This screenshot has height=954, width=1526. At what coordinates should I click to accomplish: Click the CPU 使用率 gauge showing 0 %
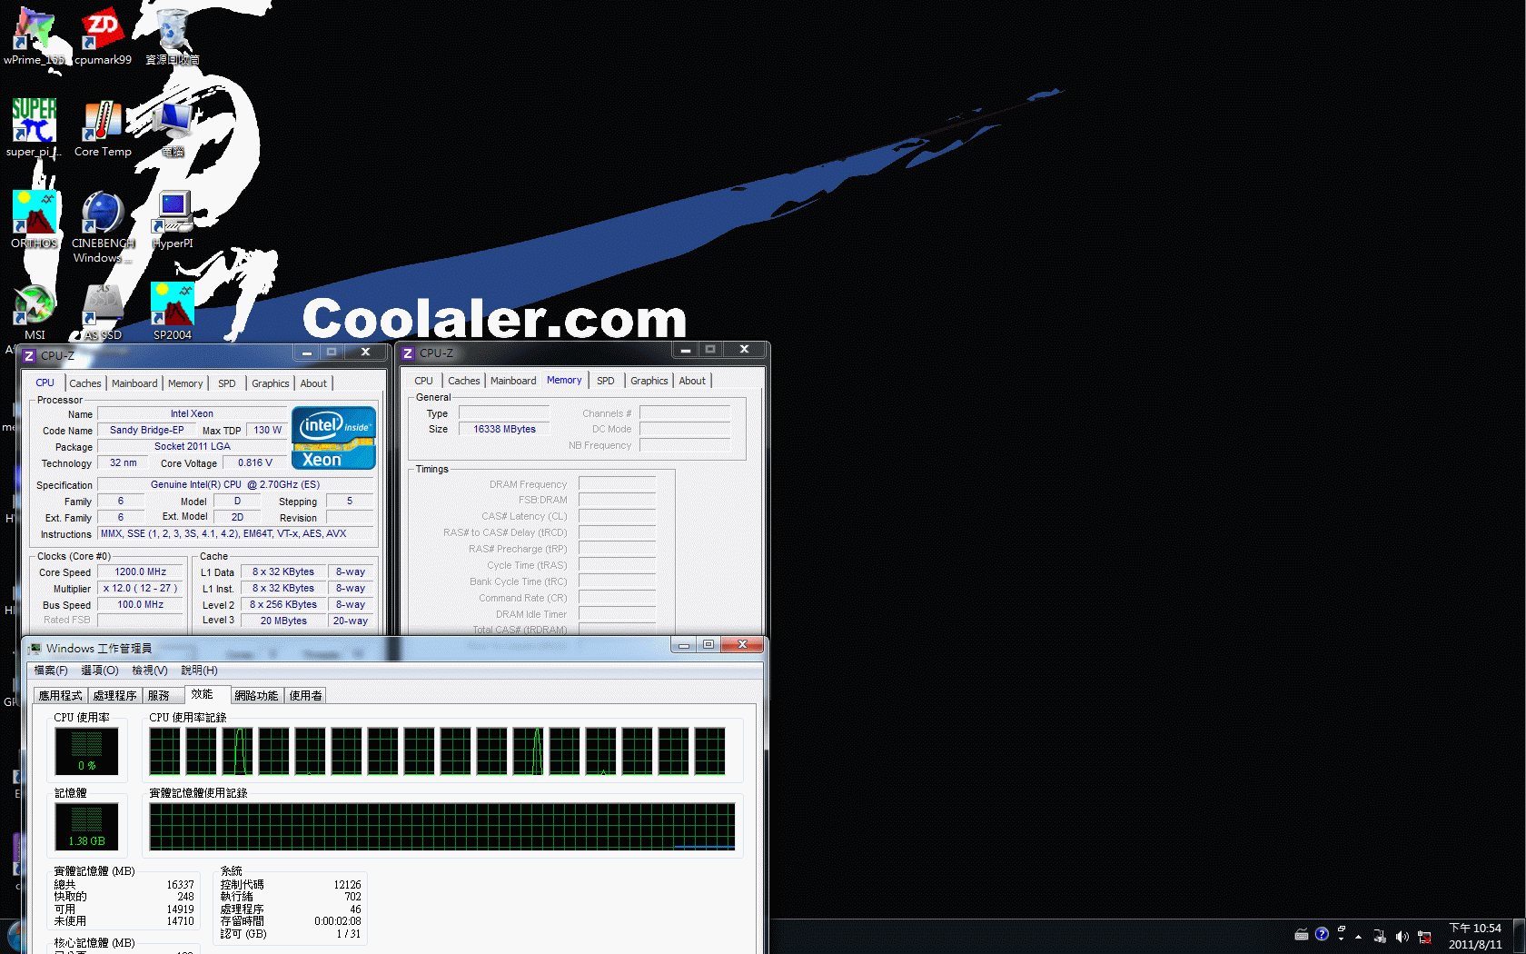86,751
